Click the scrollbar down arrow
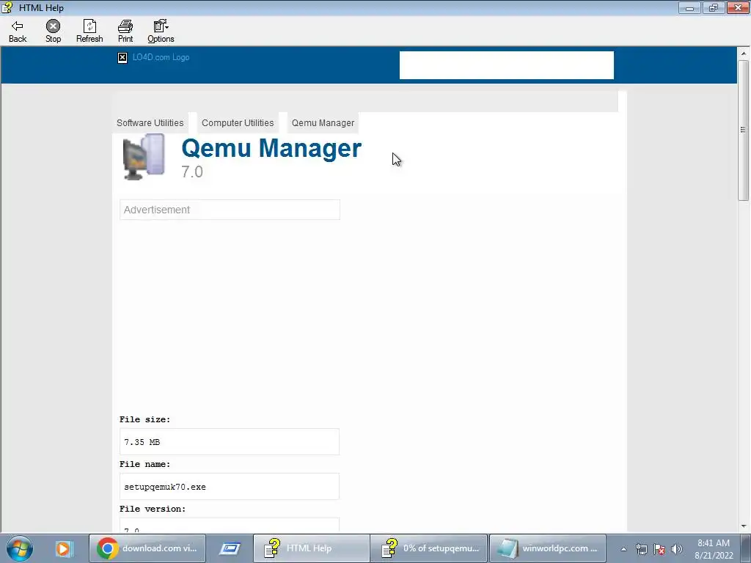The width and height of the screenshot is (751, 563). (744, 526)
